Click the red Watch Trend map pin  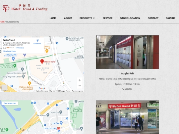[x=42, y=62]
